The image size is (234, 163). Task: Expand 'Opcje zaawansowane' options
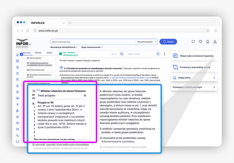(91, 47)
